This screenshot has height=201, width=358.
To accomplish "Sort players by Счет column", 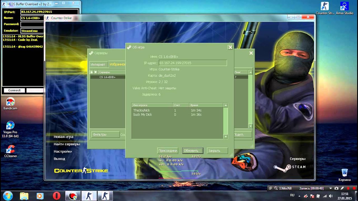I will click(x=181, y=105).
